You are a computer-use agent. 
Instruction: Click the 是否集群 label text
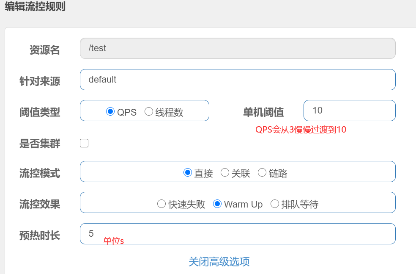click(x=40, y=144)
